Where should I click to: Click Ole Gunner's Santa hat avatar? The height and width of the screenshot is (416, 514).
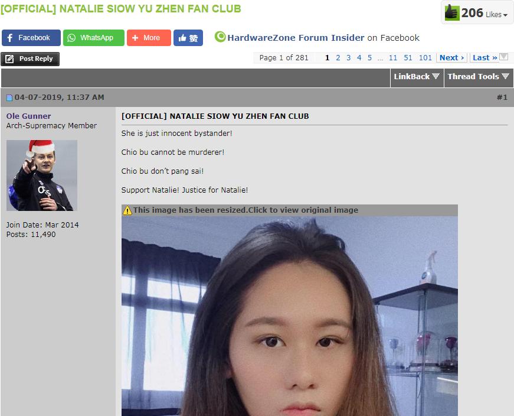pyautogui.click(x=41, y=175)
